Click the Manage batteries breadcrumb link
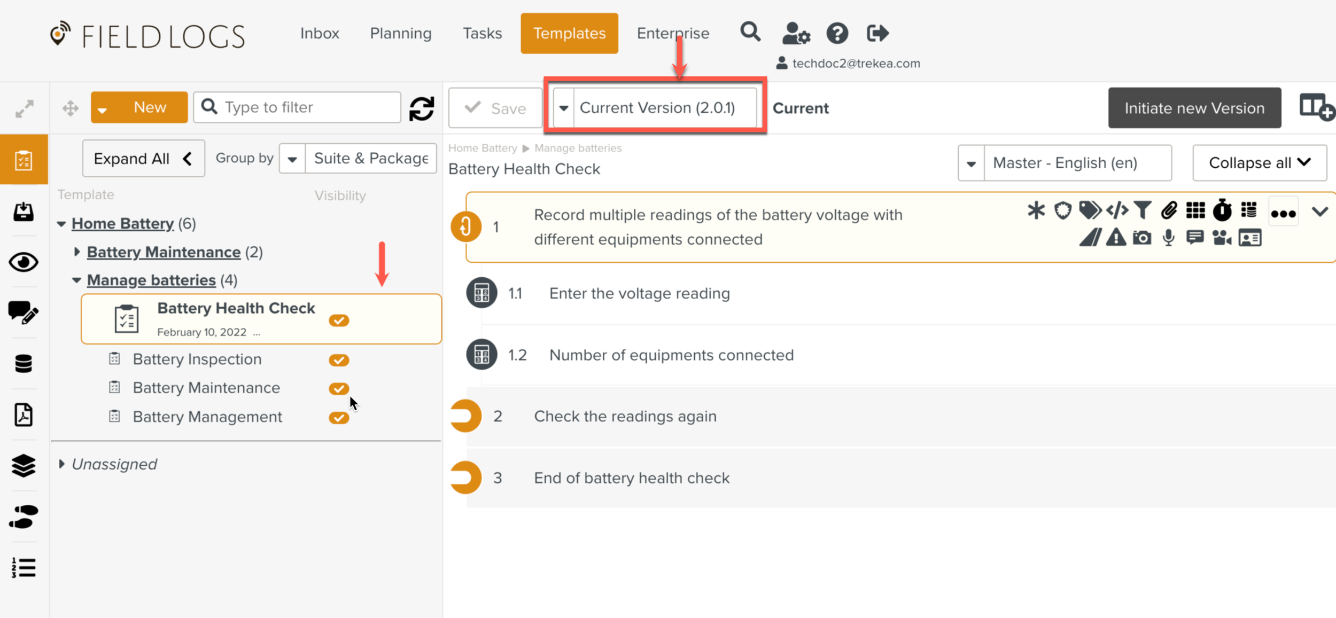The height and width of the screenshot is (618, 1336). pos(578,148)
